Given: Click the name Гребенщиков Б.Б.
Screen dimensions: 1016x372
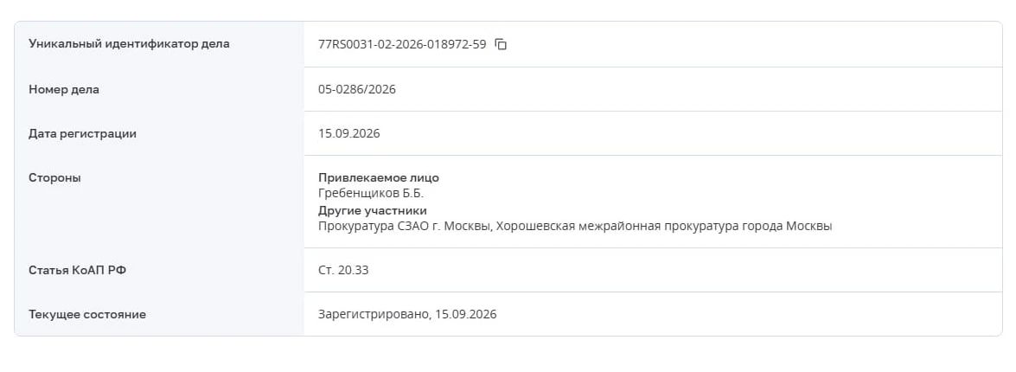Looking at the screenshot, I should coord(371,193).
